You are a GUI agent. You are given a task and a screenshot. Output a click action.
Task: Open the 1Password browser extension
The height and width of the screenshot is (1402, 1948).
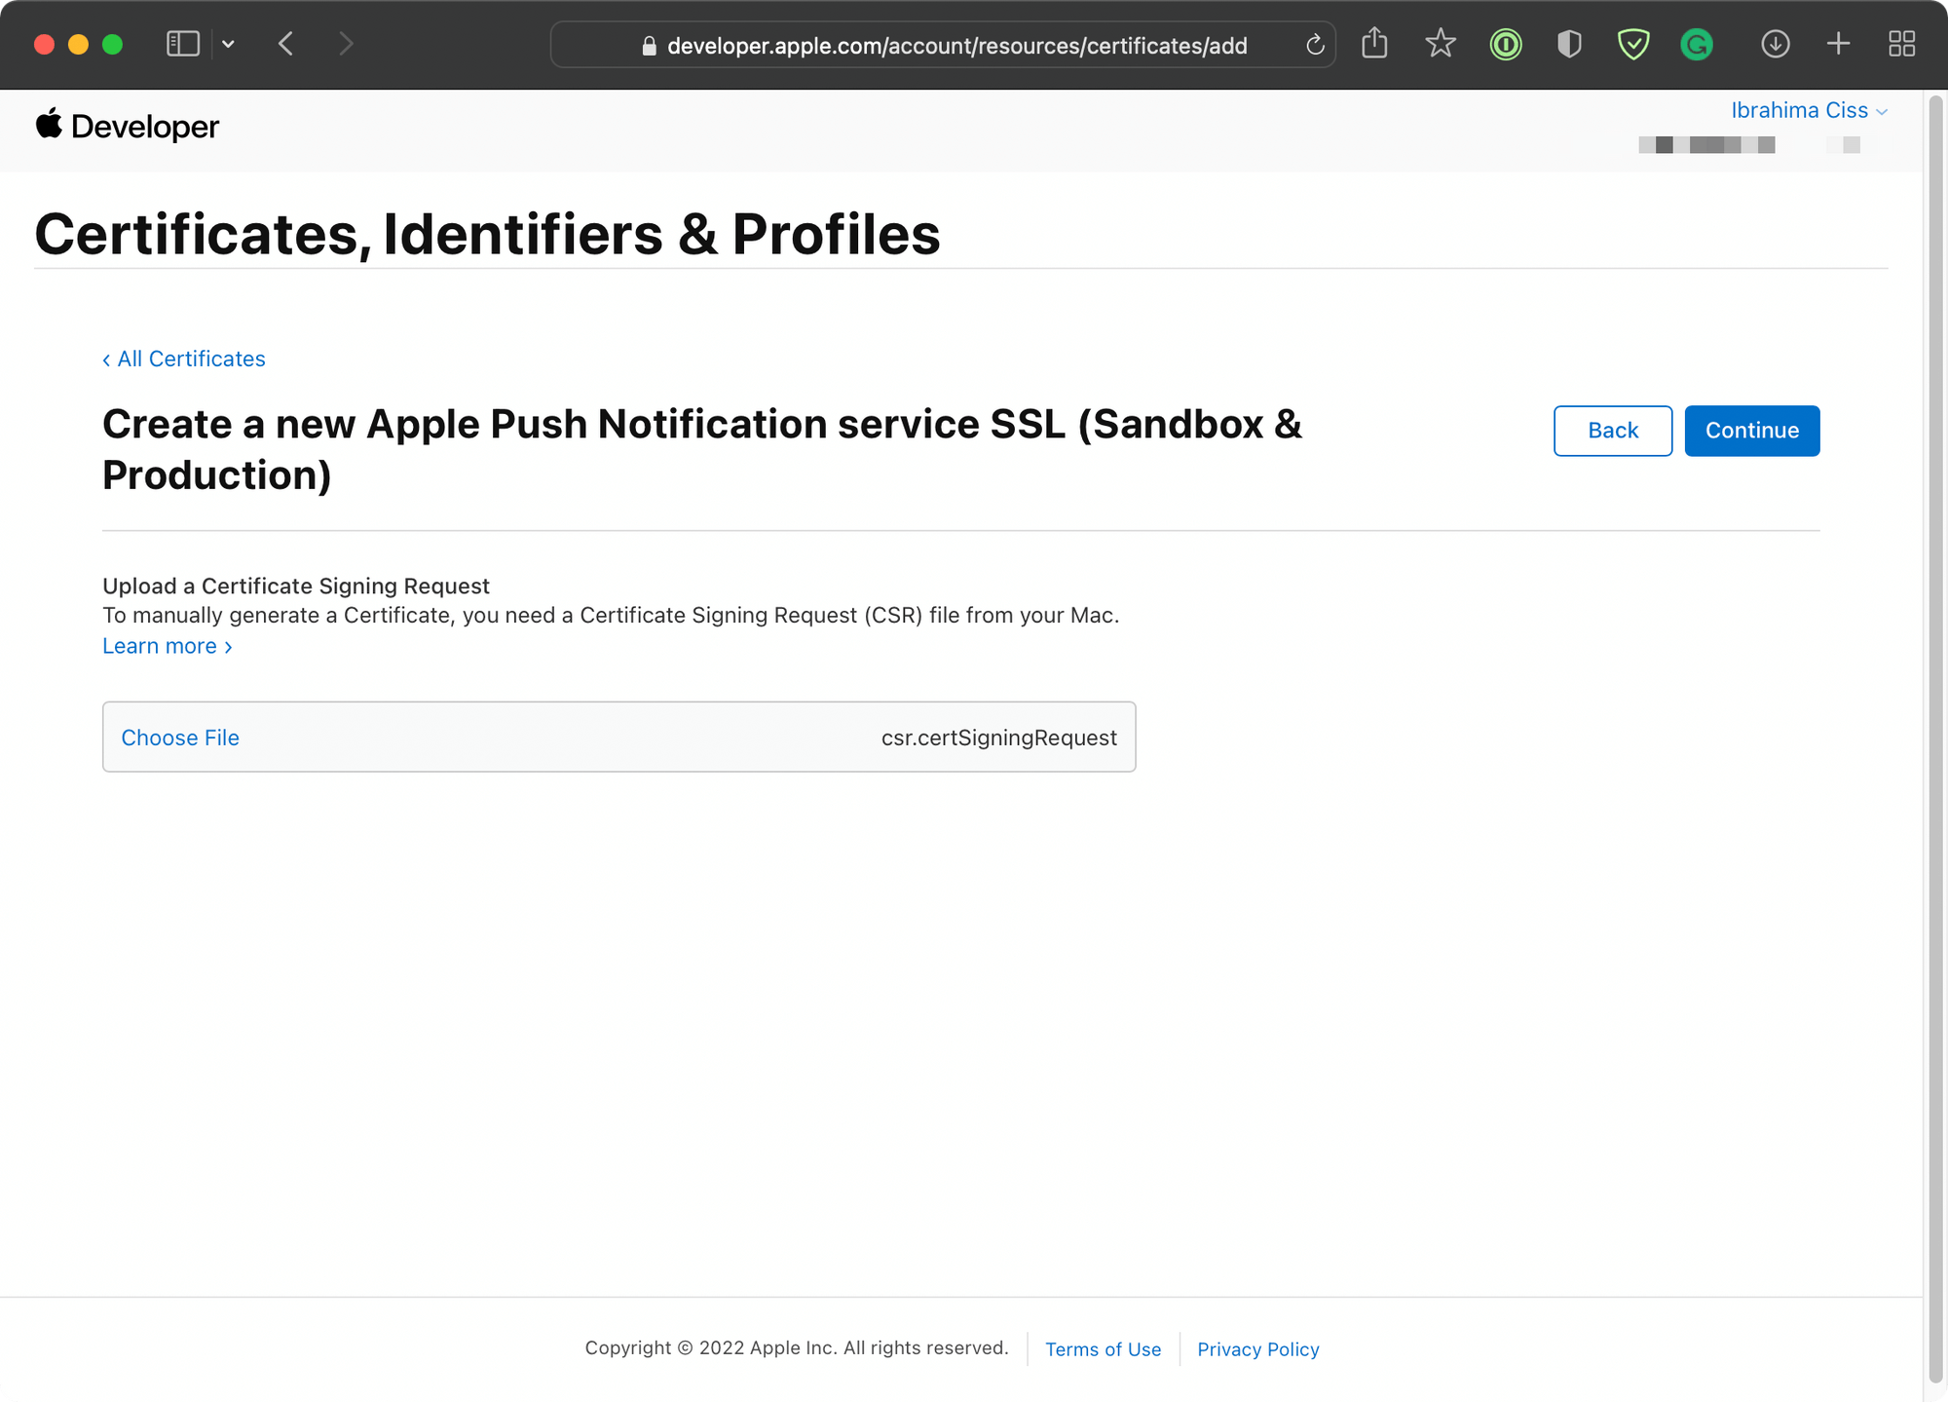[1505, 44]
